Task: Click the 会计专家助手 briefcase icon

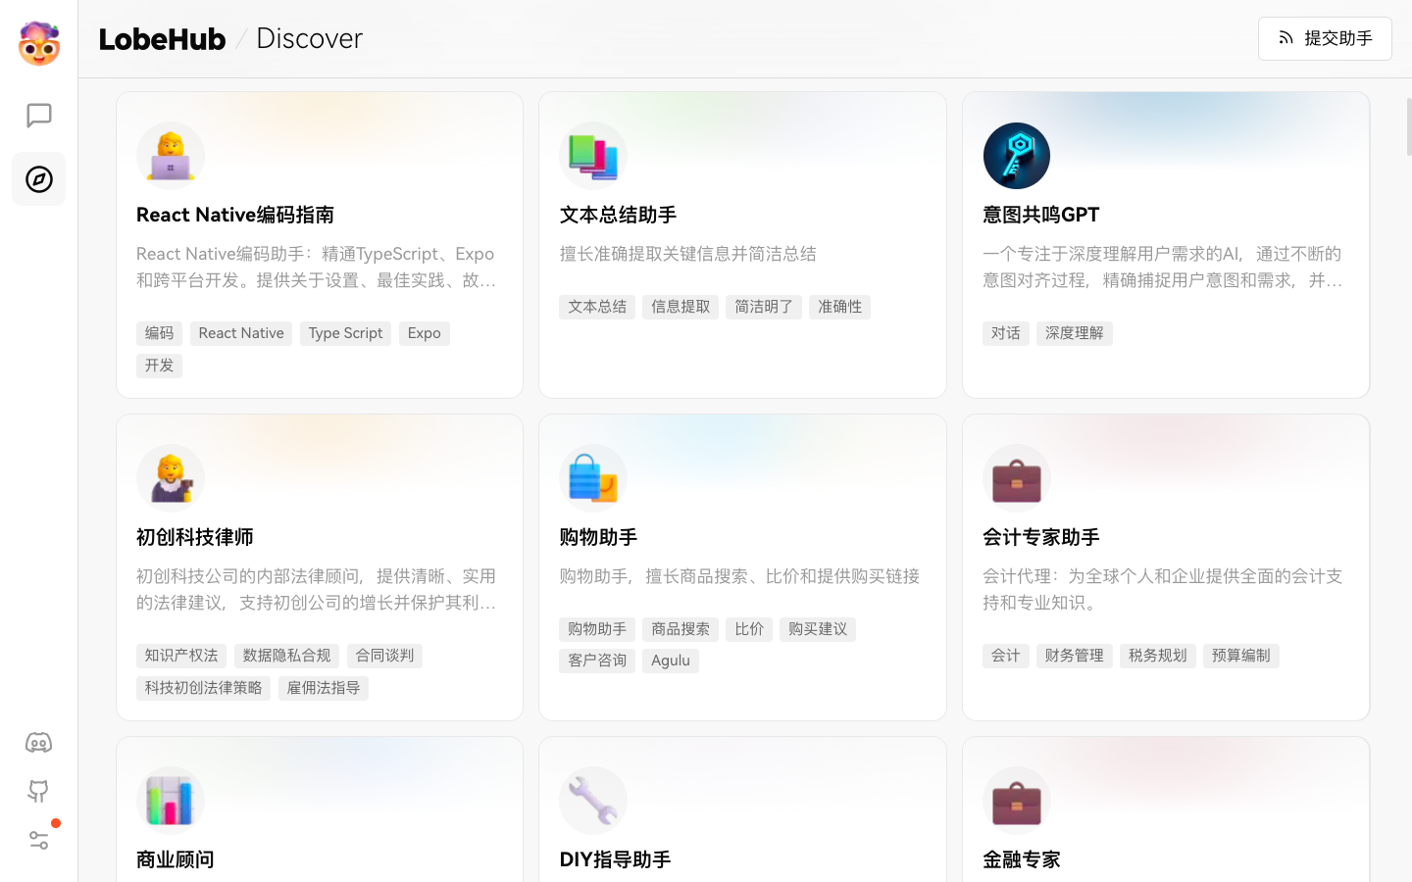Action: coord(1017,478)
